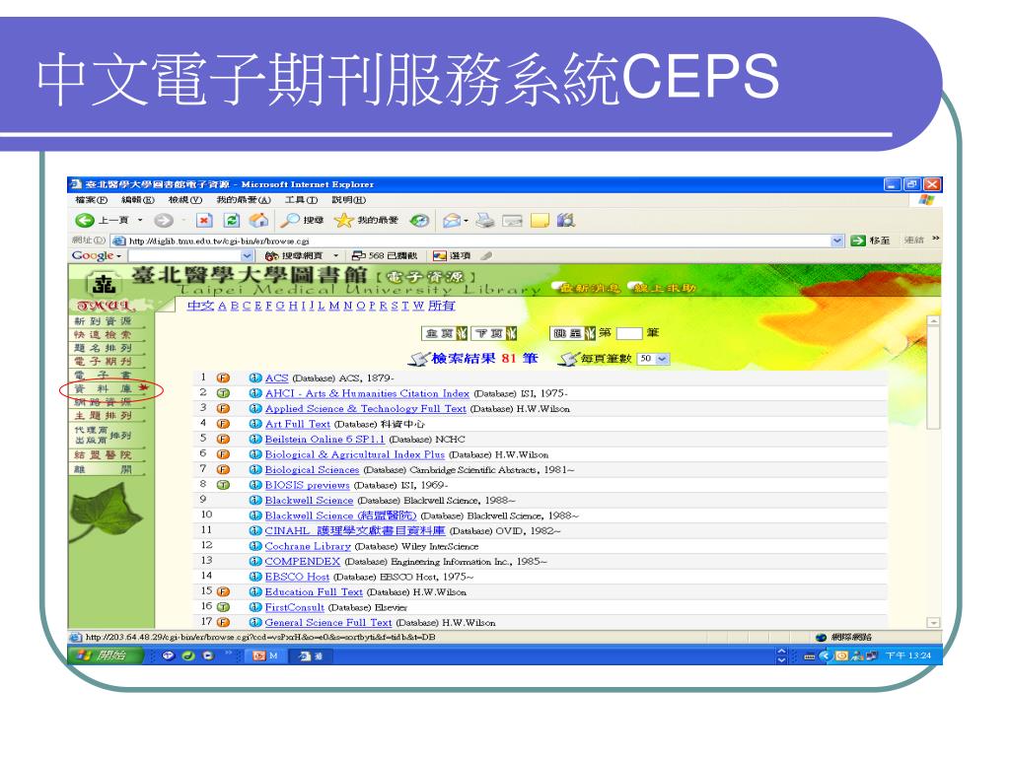Viewport: 1010px width, 757px height.
Task: Click the Mail envelope toolbar icon
Action: click(452, 221)
